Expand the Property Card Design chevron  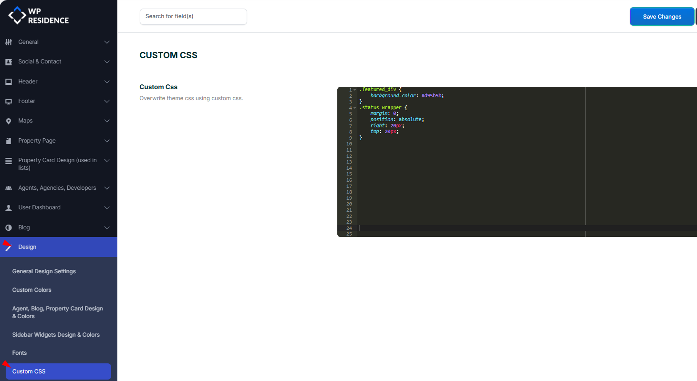click(107, 160)
